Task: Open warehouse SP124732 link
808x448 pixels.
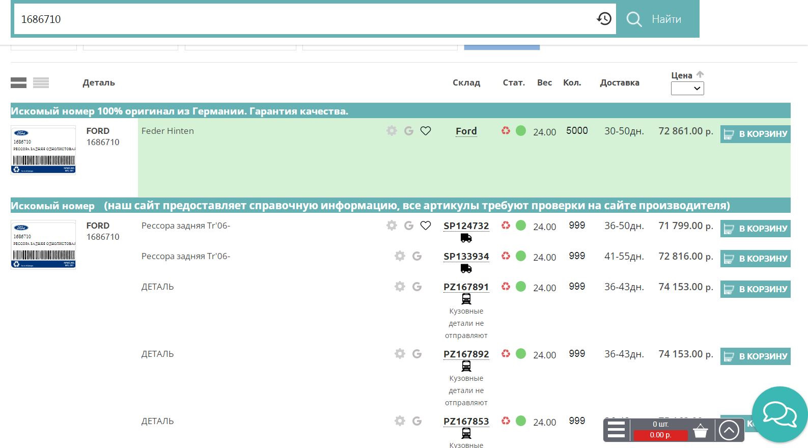Action: (466, 226)
